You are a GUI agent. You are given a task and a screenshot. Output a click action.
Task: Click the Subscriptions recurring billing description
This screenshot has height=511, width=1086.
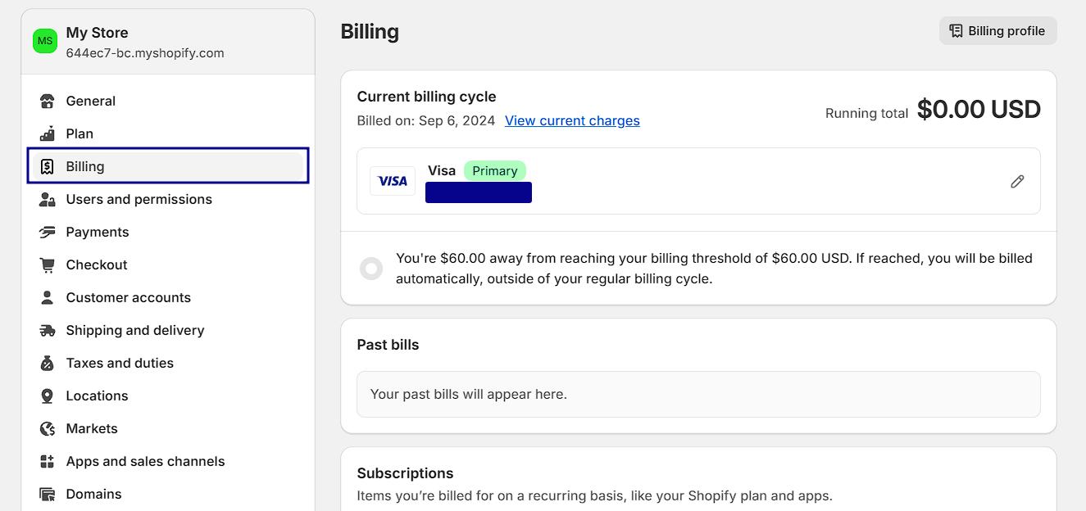594,495
